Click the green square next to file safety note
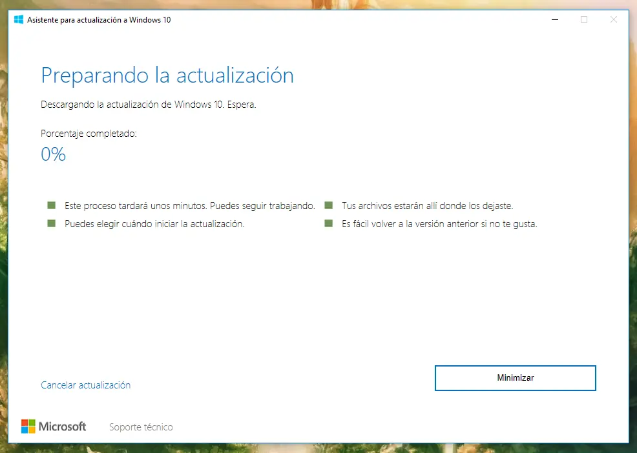 coord(329,205)
